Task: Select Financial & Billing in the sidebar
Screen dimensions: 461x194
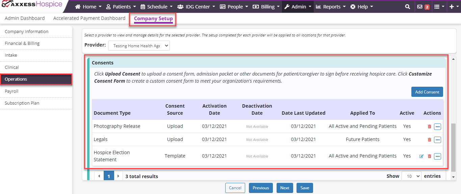Action: (22, 44)
